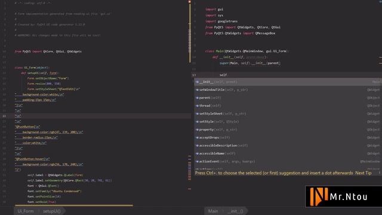Viewport: 382px width, 215px height.
Task: Click the left editor's vertical scrollbar thumb
Action: [190, 33]
